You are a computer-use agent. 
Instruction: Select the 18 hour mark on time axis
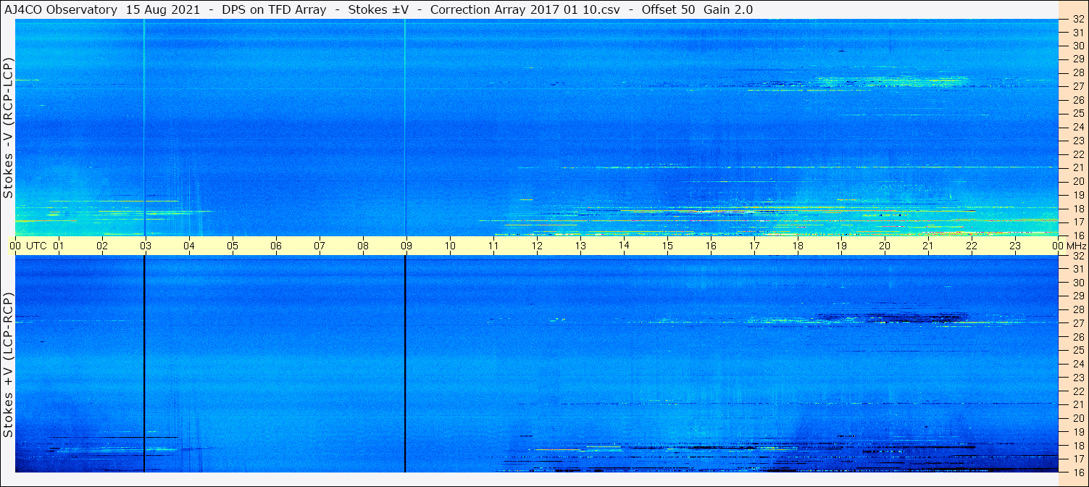click(798, 246)
